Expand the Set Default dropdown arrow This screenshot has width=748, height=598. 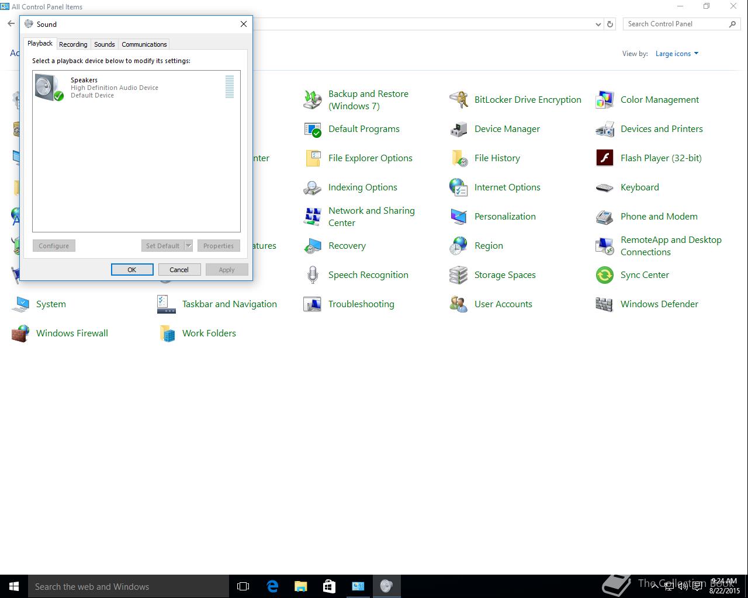[x=188, y=246]
